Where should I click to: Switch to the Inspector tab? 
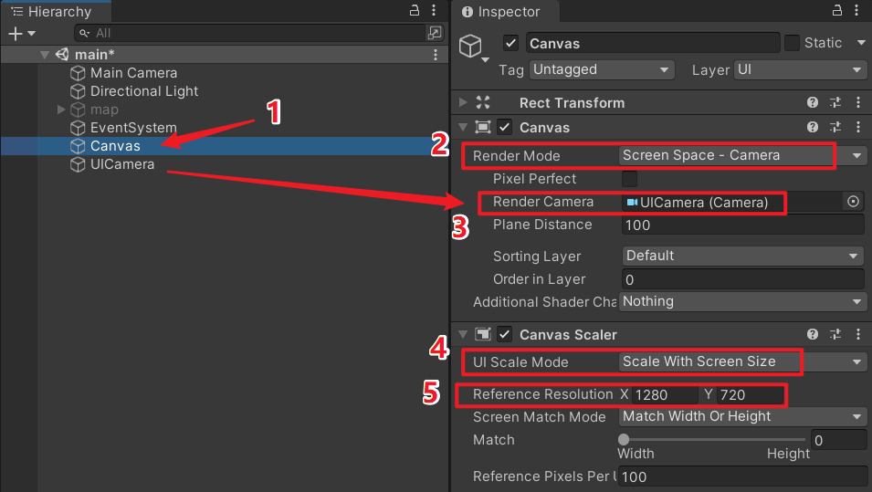tap(505, 11)
